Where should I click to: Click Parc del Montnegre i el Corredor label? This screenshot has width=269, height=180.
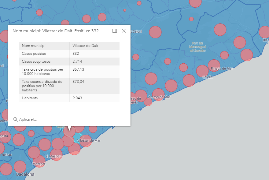198,47
